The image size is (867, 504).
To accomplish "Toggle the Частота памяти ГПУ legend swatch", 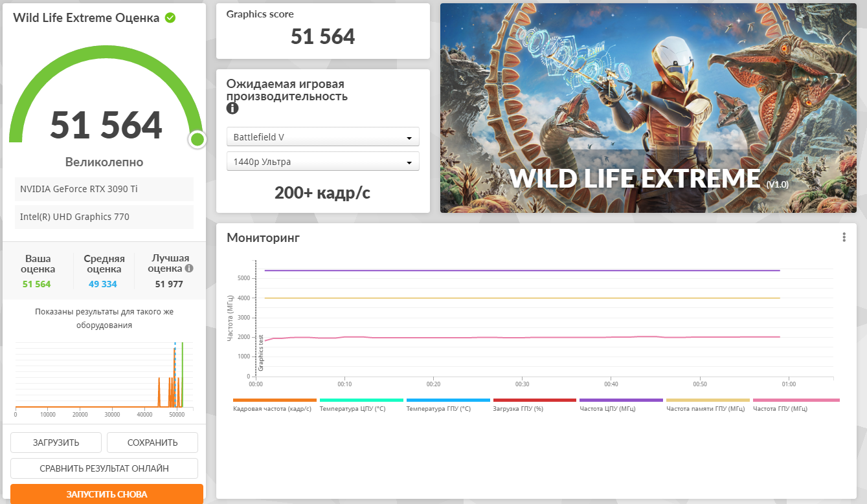I will point(708,400).
